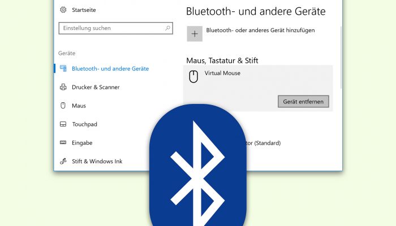Click the plus button to add a device
This screenshot has height=226, width=396.
click(x=195, y=33)
